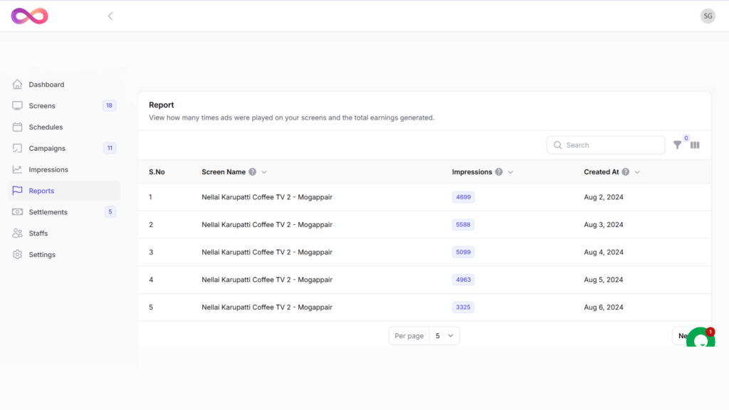Image resolution: width=729 pixels, height=410 pixels.
Task: Collapse the sidebar with the back chevron
Action: (x=110, y=16)
